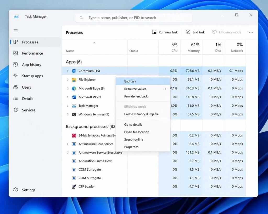Click the search magnifier icon
Screen dimensions: 268x214
(x=81, y=18)
